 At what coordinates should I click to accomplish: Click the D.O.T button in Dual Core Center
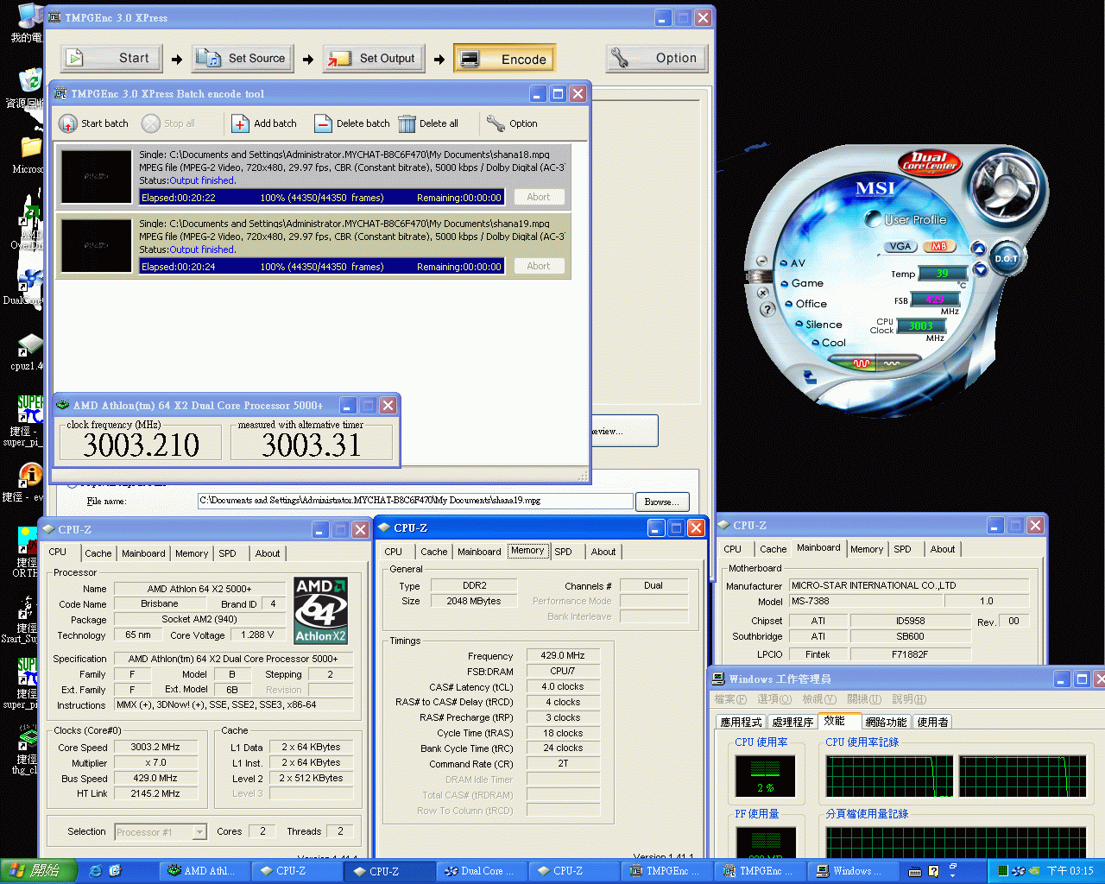click(x=1006, y=258)
